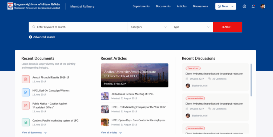Click PDF icon for Public Notice

coord(26,105)
